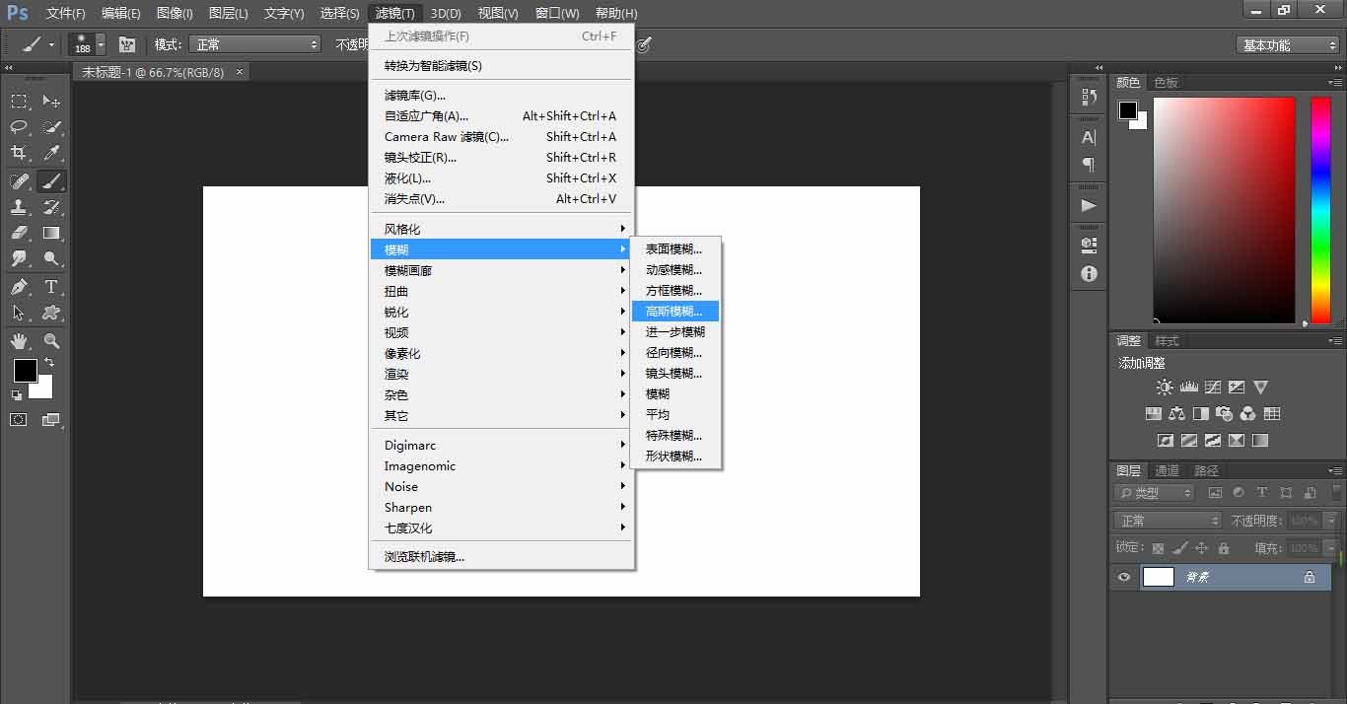Screen dimensions: 1347x704
Task: Click 转换为智能滤镜 in the filter menu
Action: 432,64
